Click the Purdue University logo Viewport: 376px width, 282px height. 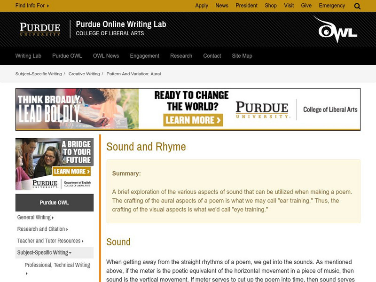(40, 29)
